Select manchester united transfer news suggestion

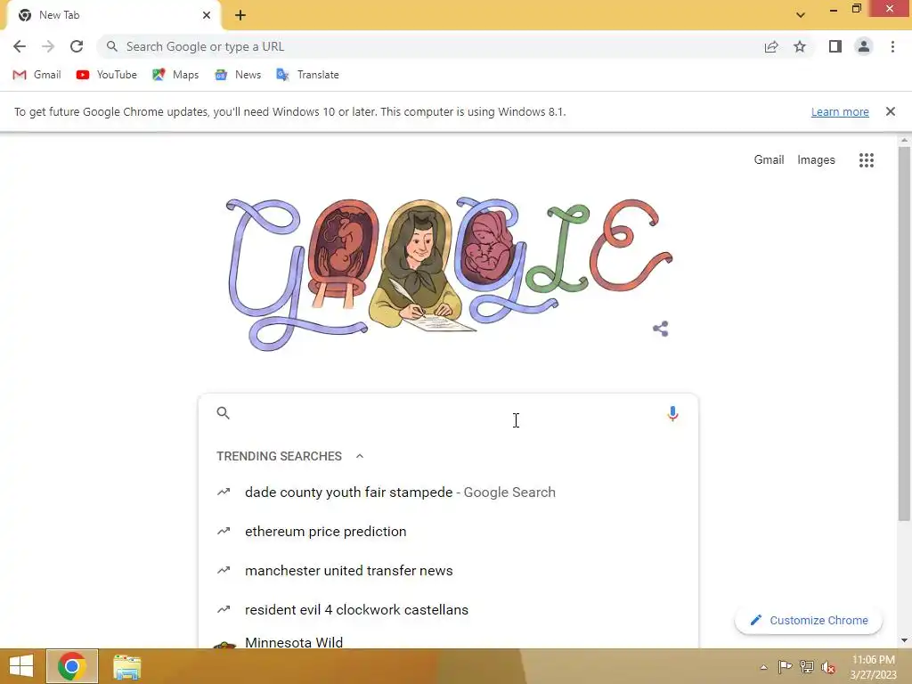[448, 570]
